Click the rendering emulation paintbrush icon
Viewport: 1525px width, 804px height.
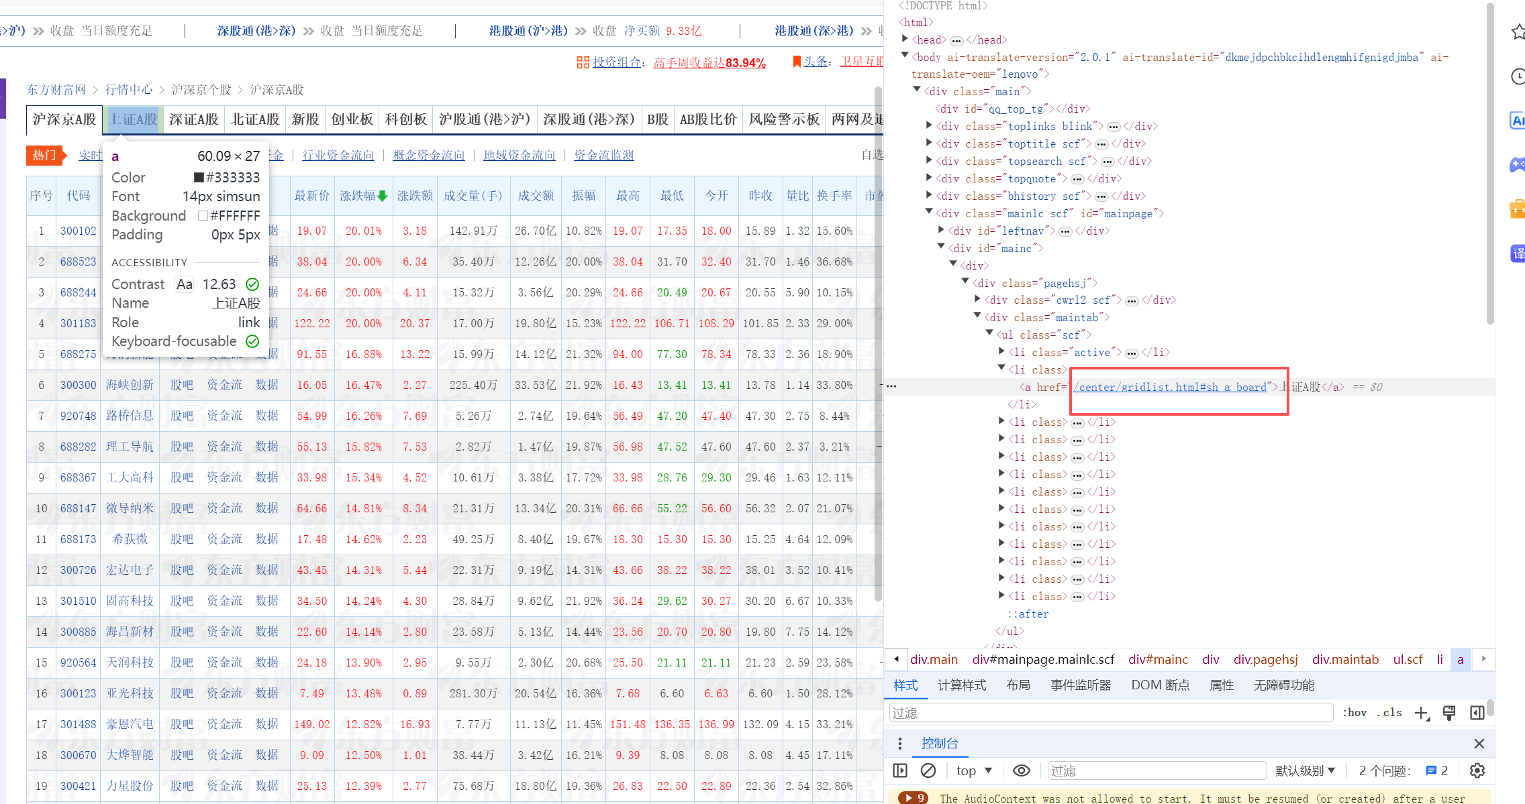pyautogui.click(x=1449, y=713)
